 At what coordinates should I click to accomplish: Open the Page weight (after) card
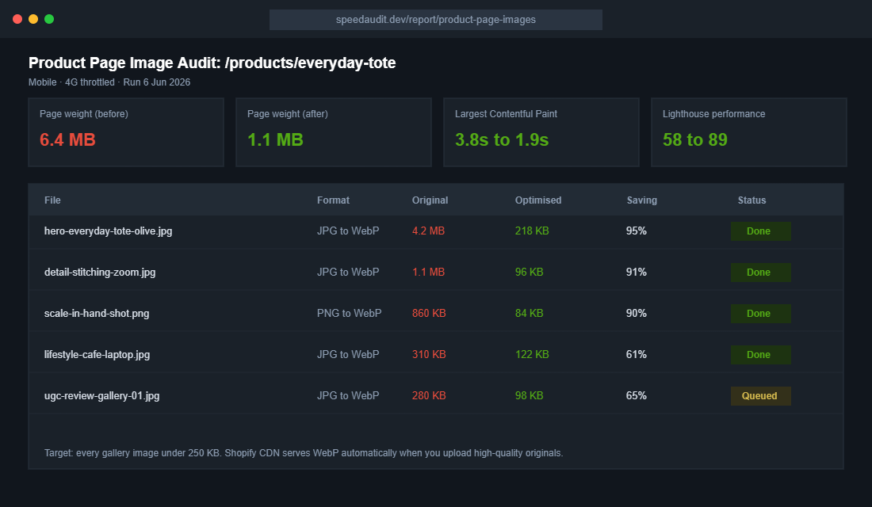point(334,132)
